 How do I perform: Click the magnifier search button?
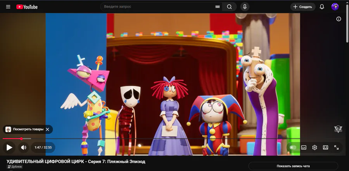(x=230, y=7)
